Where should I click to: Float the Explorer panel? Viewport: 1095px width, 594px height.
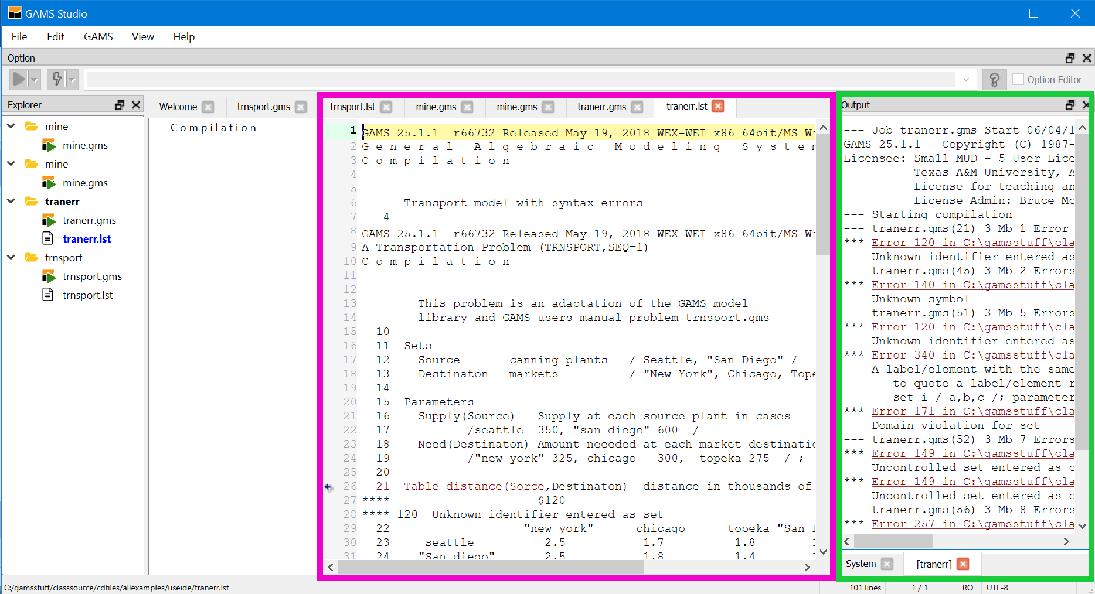click(120, 105)
